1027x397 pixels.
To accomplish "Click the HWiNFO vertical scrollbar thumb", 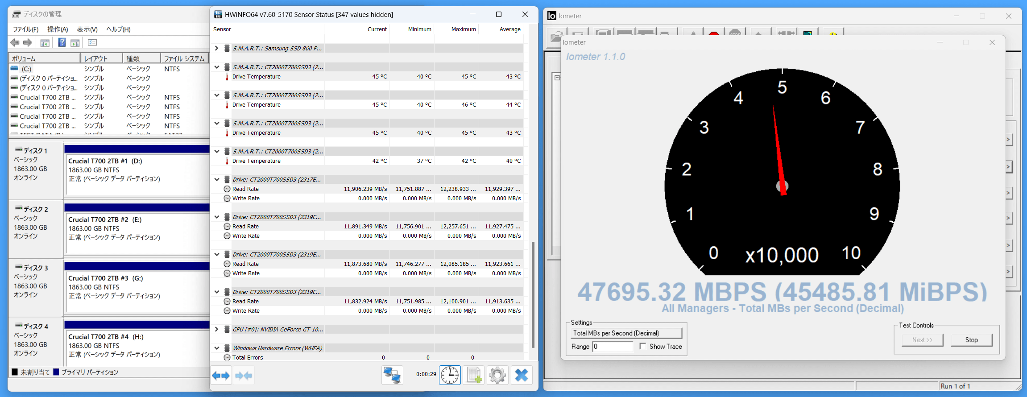I will (x=533, y=295).
